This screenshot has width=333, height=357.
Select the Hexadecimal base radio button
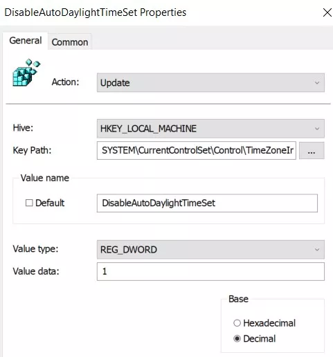tap(237, 323)
